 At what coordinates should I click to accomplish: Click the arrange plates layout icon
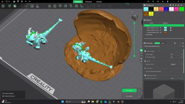pyautogui.click(x=32, y=6)
